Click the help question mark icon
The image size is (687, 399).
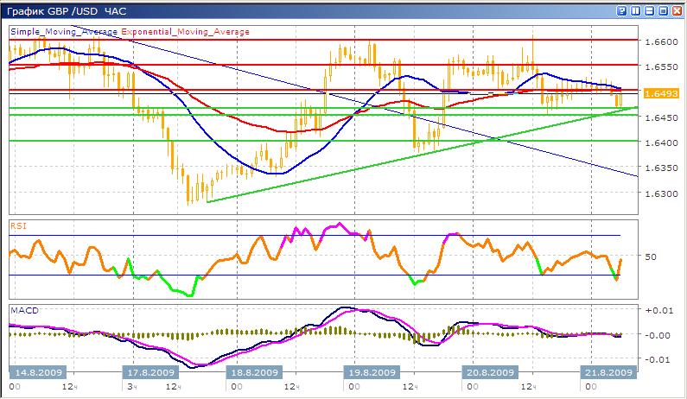(621, 10)
